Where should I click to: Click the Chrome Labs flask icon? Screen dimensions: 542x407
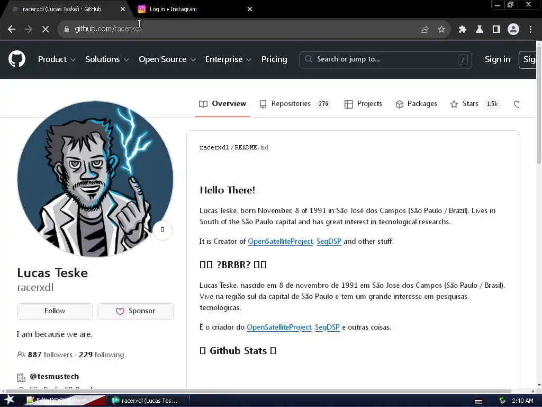point(479,30)
